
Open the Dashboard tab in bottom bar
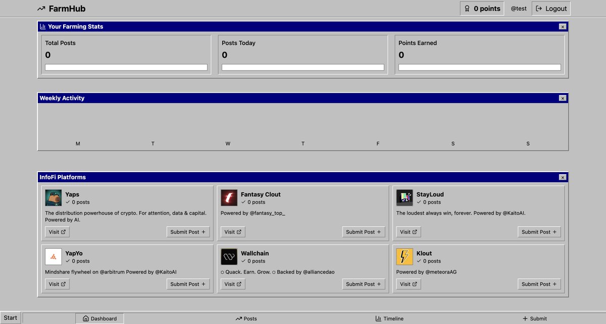(x=99, y=318)
